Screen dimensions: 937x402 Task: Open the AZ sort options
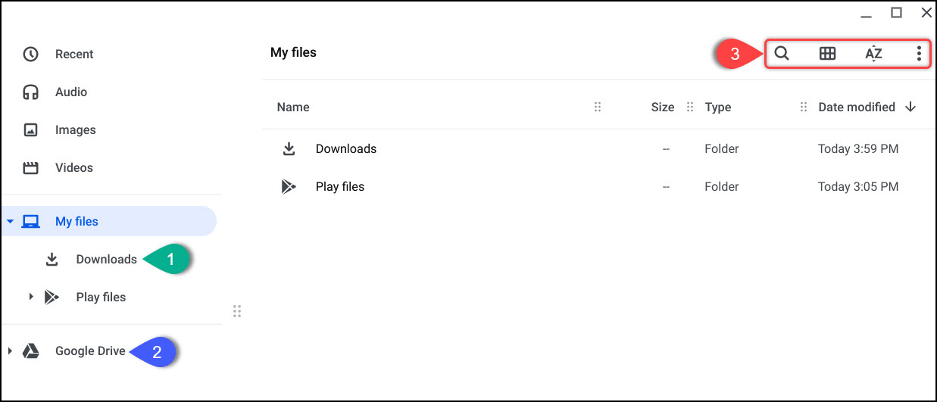click(874, 54)
